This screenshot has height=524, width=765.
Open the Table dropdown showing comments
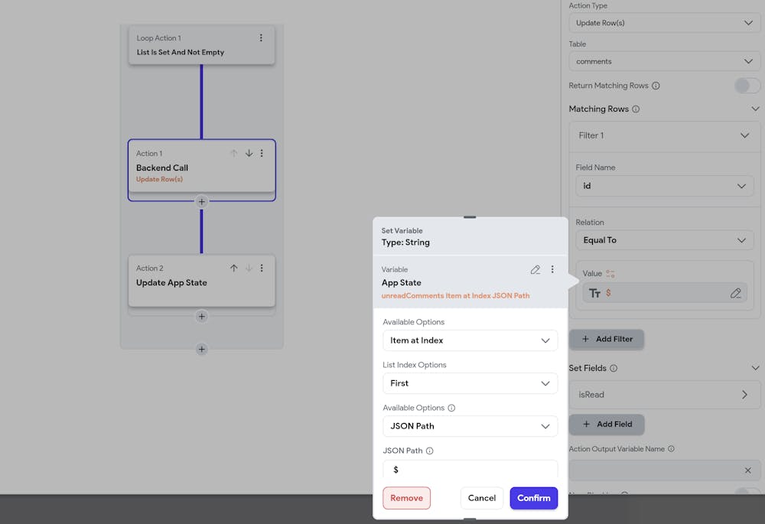pyautogui.click(x=664, y=61)
